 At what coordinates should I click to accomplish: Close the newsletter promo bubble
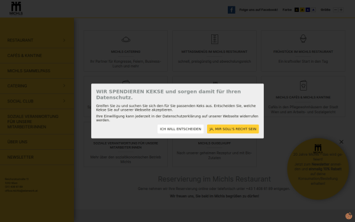coord(341,142)
